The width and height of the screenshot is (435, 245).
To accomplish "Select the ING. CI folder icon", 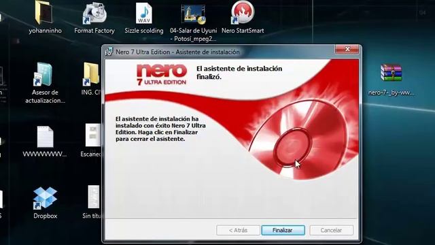I will [x=91, y=74].
